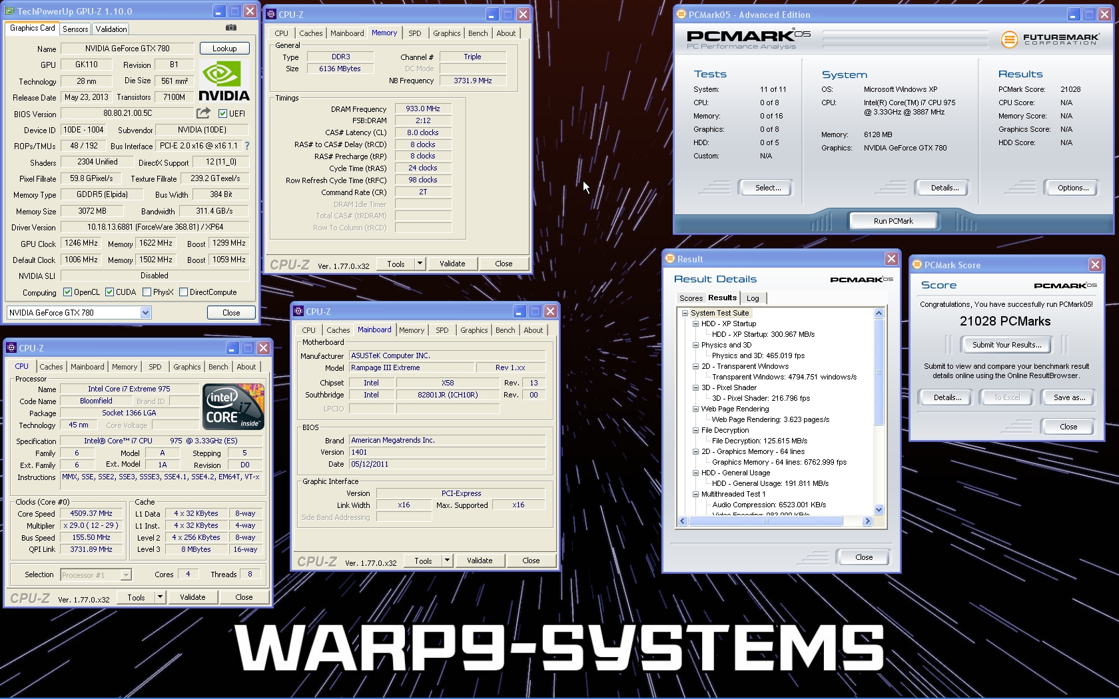Collapse the File Decryption tree node
Screen dimensions: 1119x699
point(695,430)
